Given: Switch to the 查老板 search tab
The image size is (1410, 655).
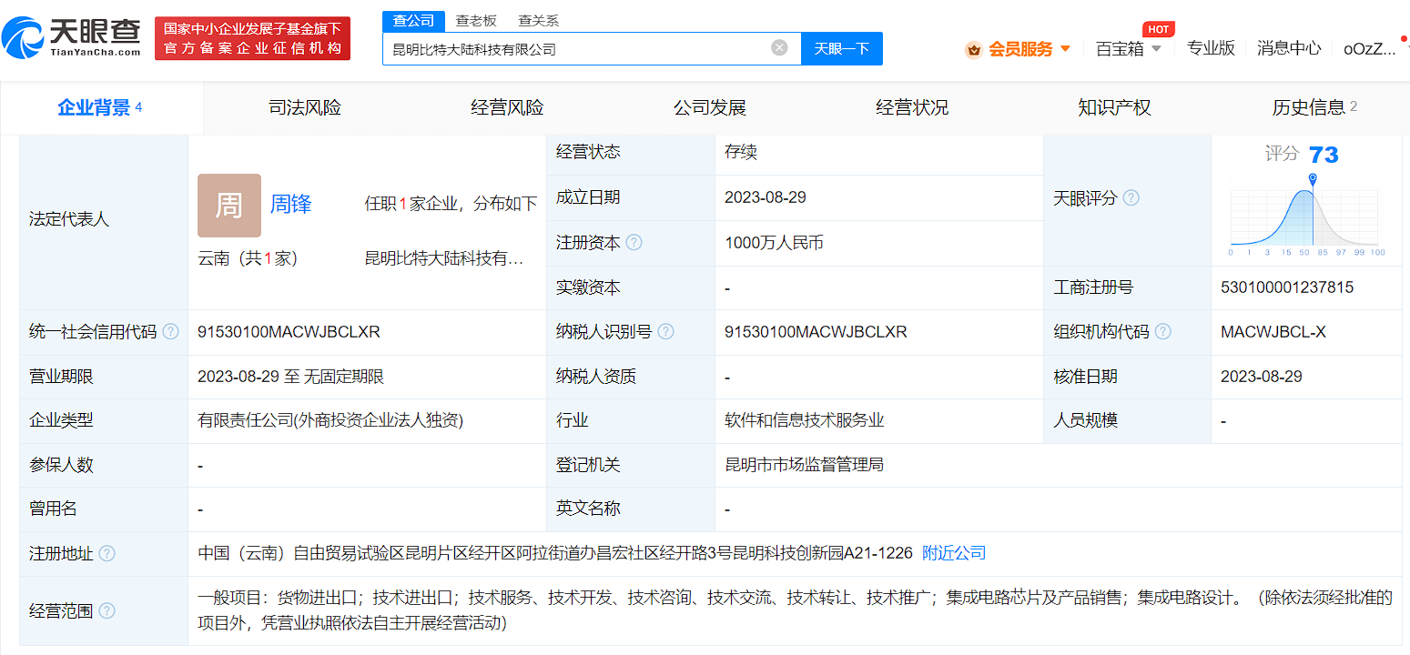Looking at the screenshot, I should point(476,20).
